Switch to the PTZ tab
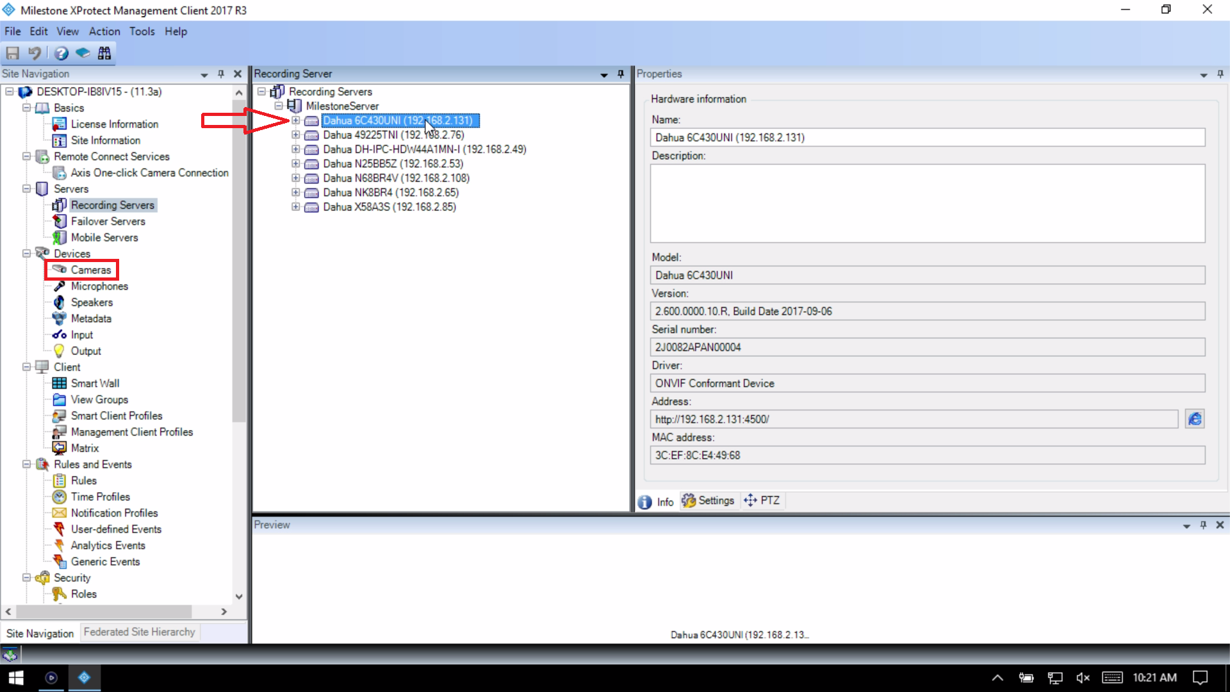The image size is (1230, 692). (762, 500)
